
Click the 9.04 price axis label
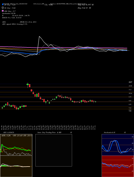(131, 101)
